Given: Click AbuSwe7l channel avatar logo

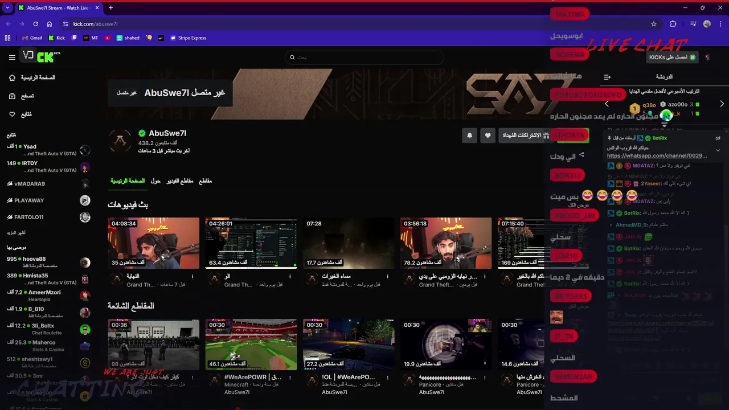Looking at the screenshot, I should tap(120, 141).
